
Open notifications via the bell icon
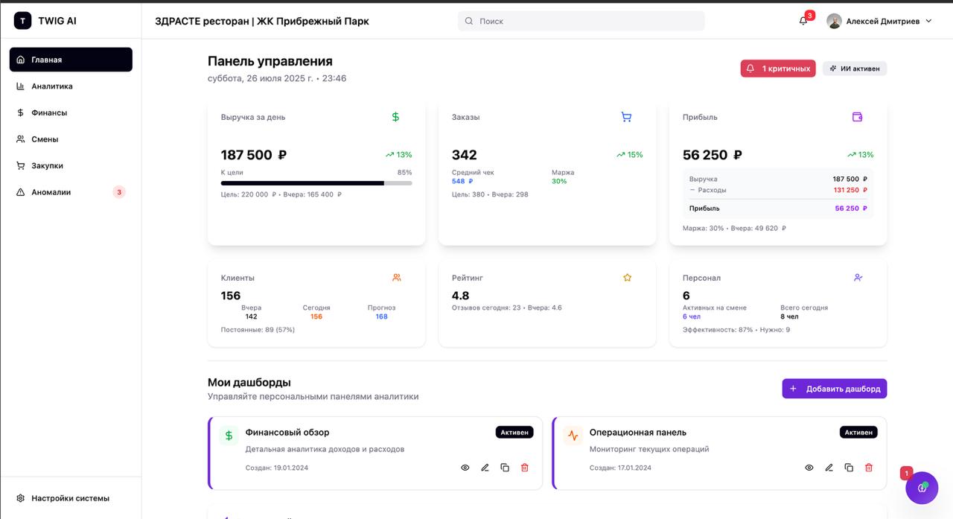click(803, 21)
